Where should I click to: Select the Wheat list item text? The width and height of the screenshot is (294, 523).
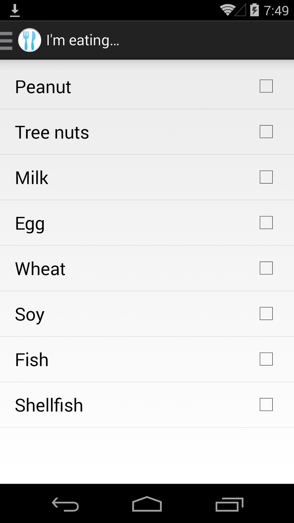coord(40,269)
